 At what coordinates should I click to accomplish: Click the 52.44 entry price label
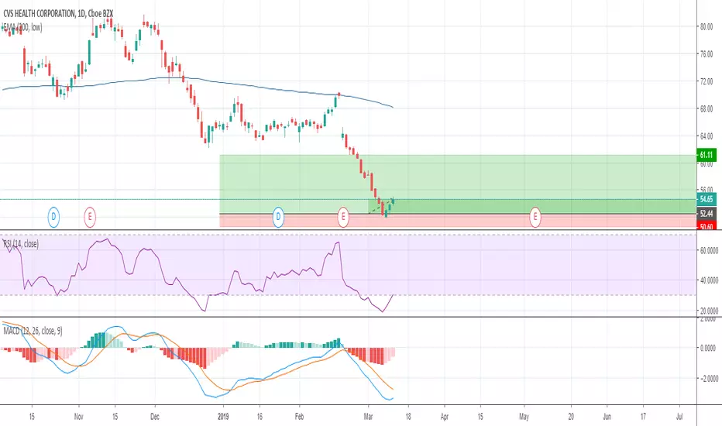point(707,214)
